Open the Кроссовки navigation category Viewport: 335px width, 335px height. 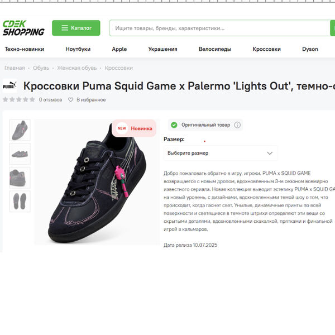[267, 49]
